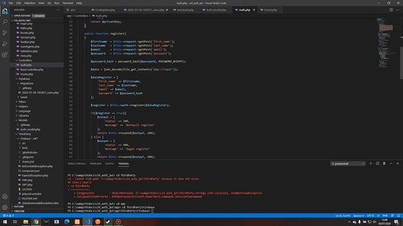
Task: Switch to the Home.php editor tab
Action: tap(270, 10)
